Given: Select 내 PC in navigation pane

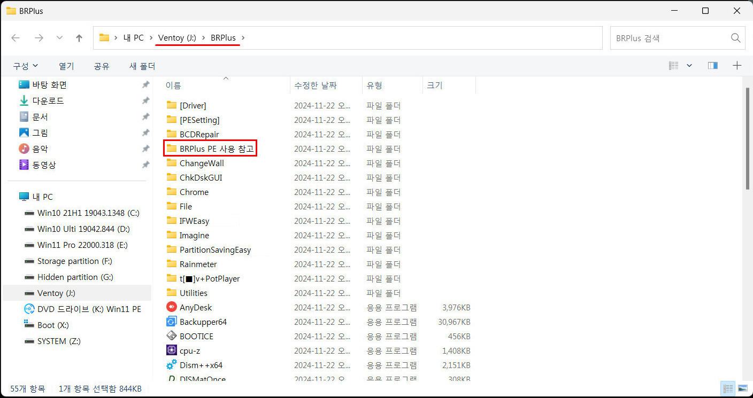Looking at the screenshot, I should 36,197.
